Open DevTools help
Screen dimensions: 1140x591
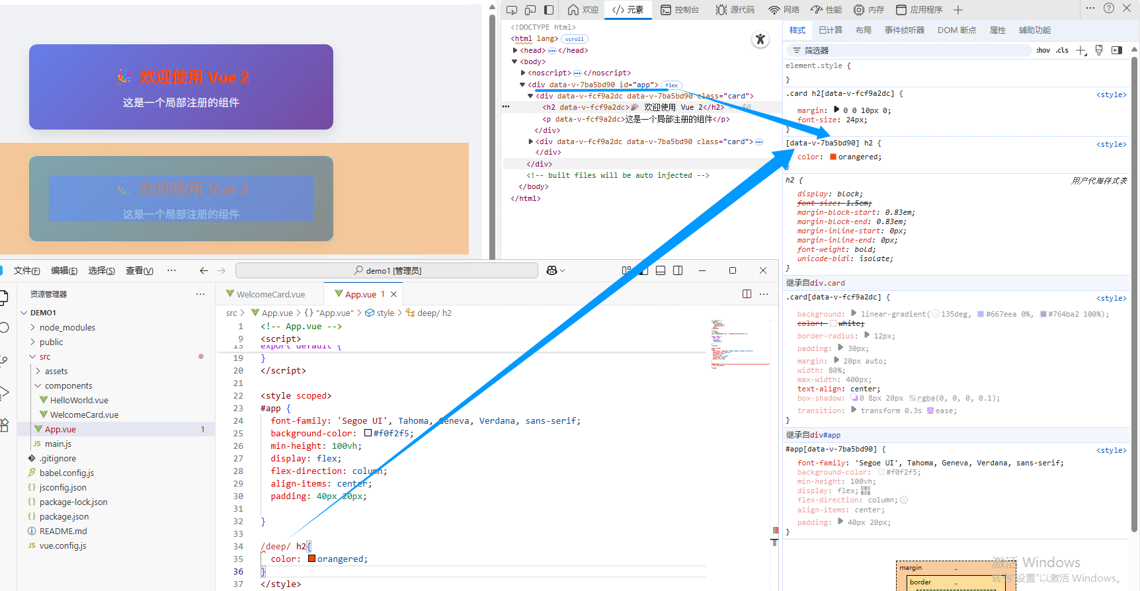coord(1109,8)
